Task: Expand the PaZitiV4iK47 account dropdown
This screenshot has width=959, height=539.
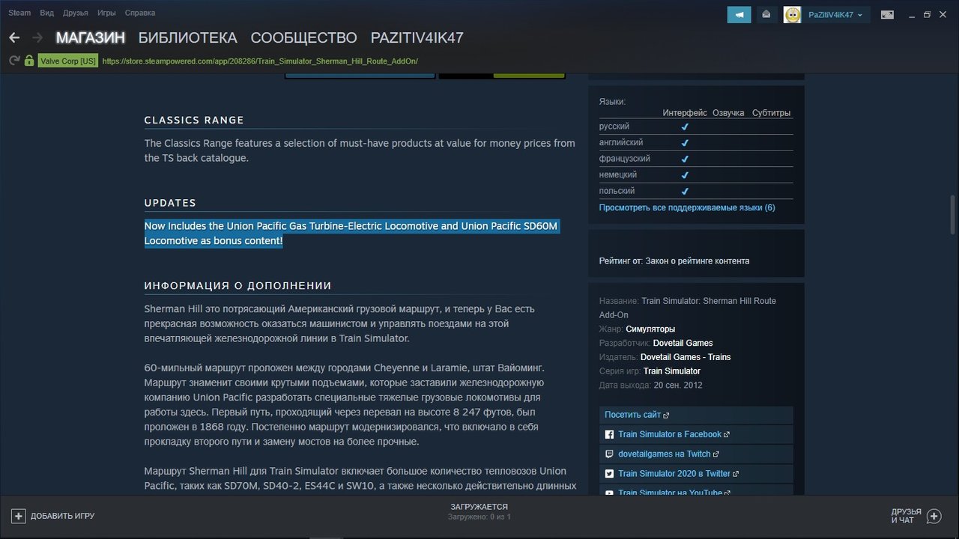Action: 835,15
